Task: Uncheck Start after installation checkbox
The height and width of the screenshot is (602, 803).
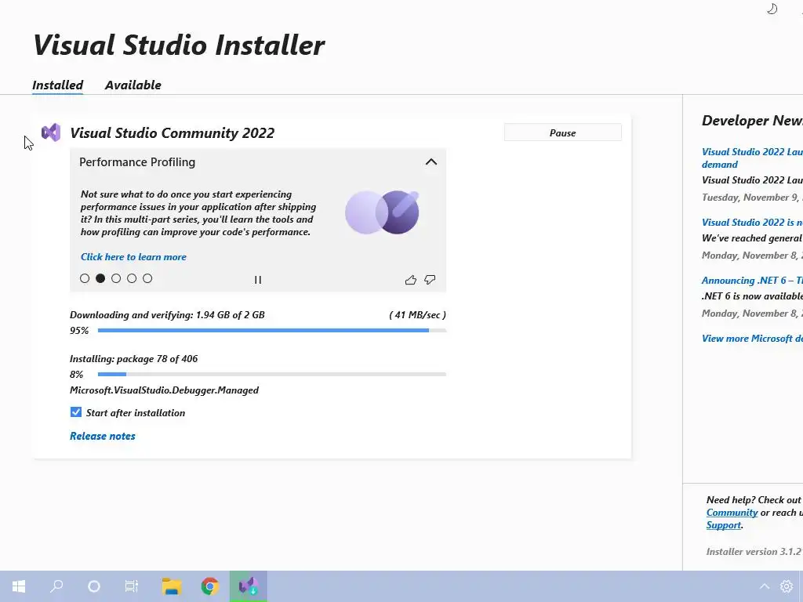Action: tap(76, 412)
